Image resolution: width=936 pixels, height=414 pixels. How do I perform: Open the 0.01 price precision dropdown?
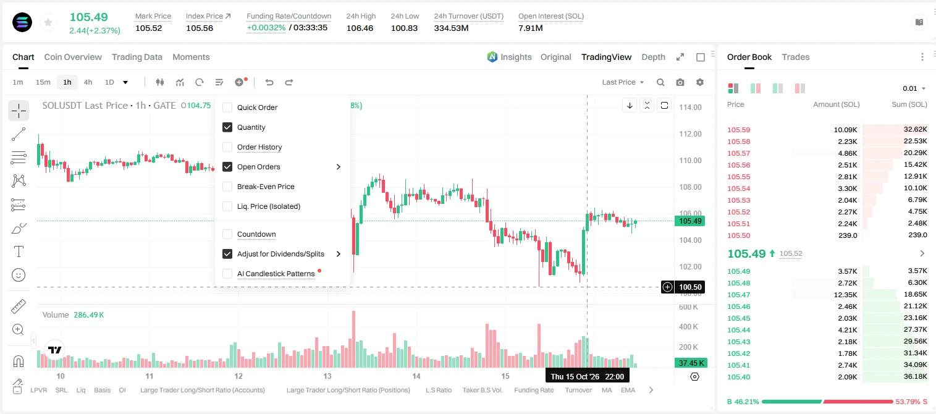pyautogui.click(x=914, y=88)
